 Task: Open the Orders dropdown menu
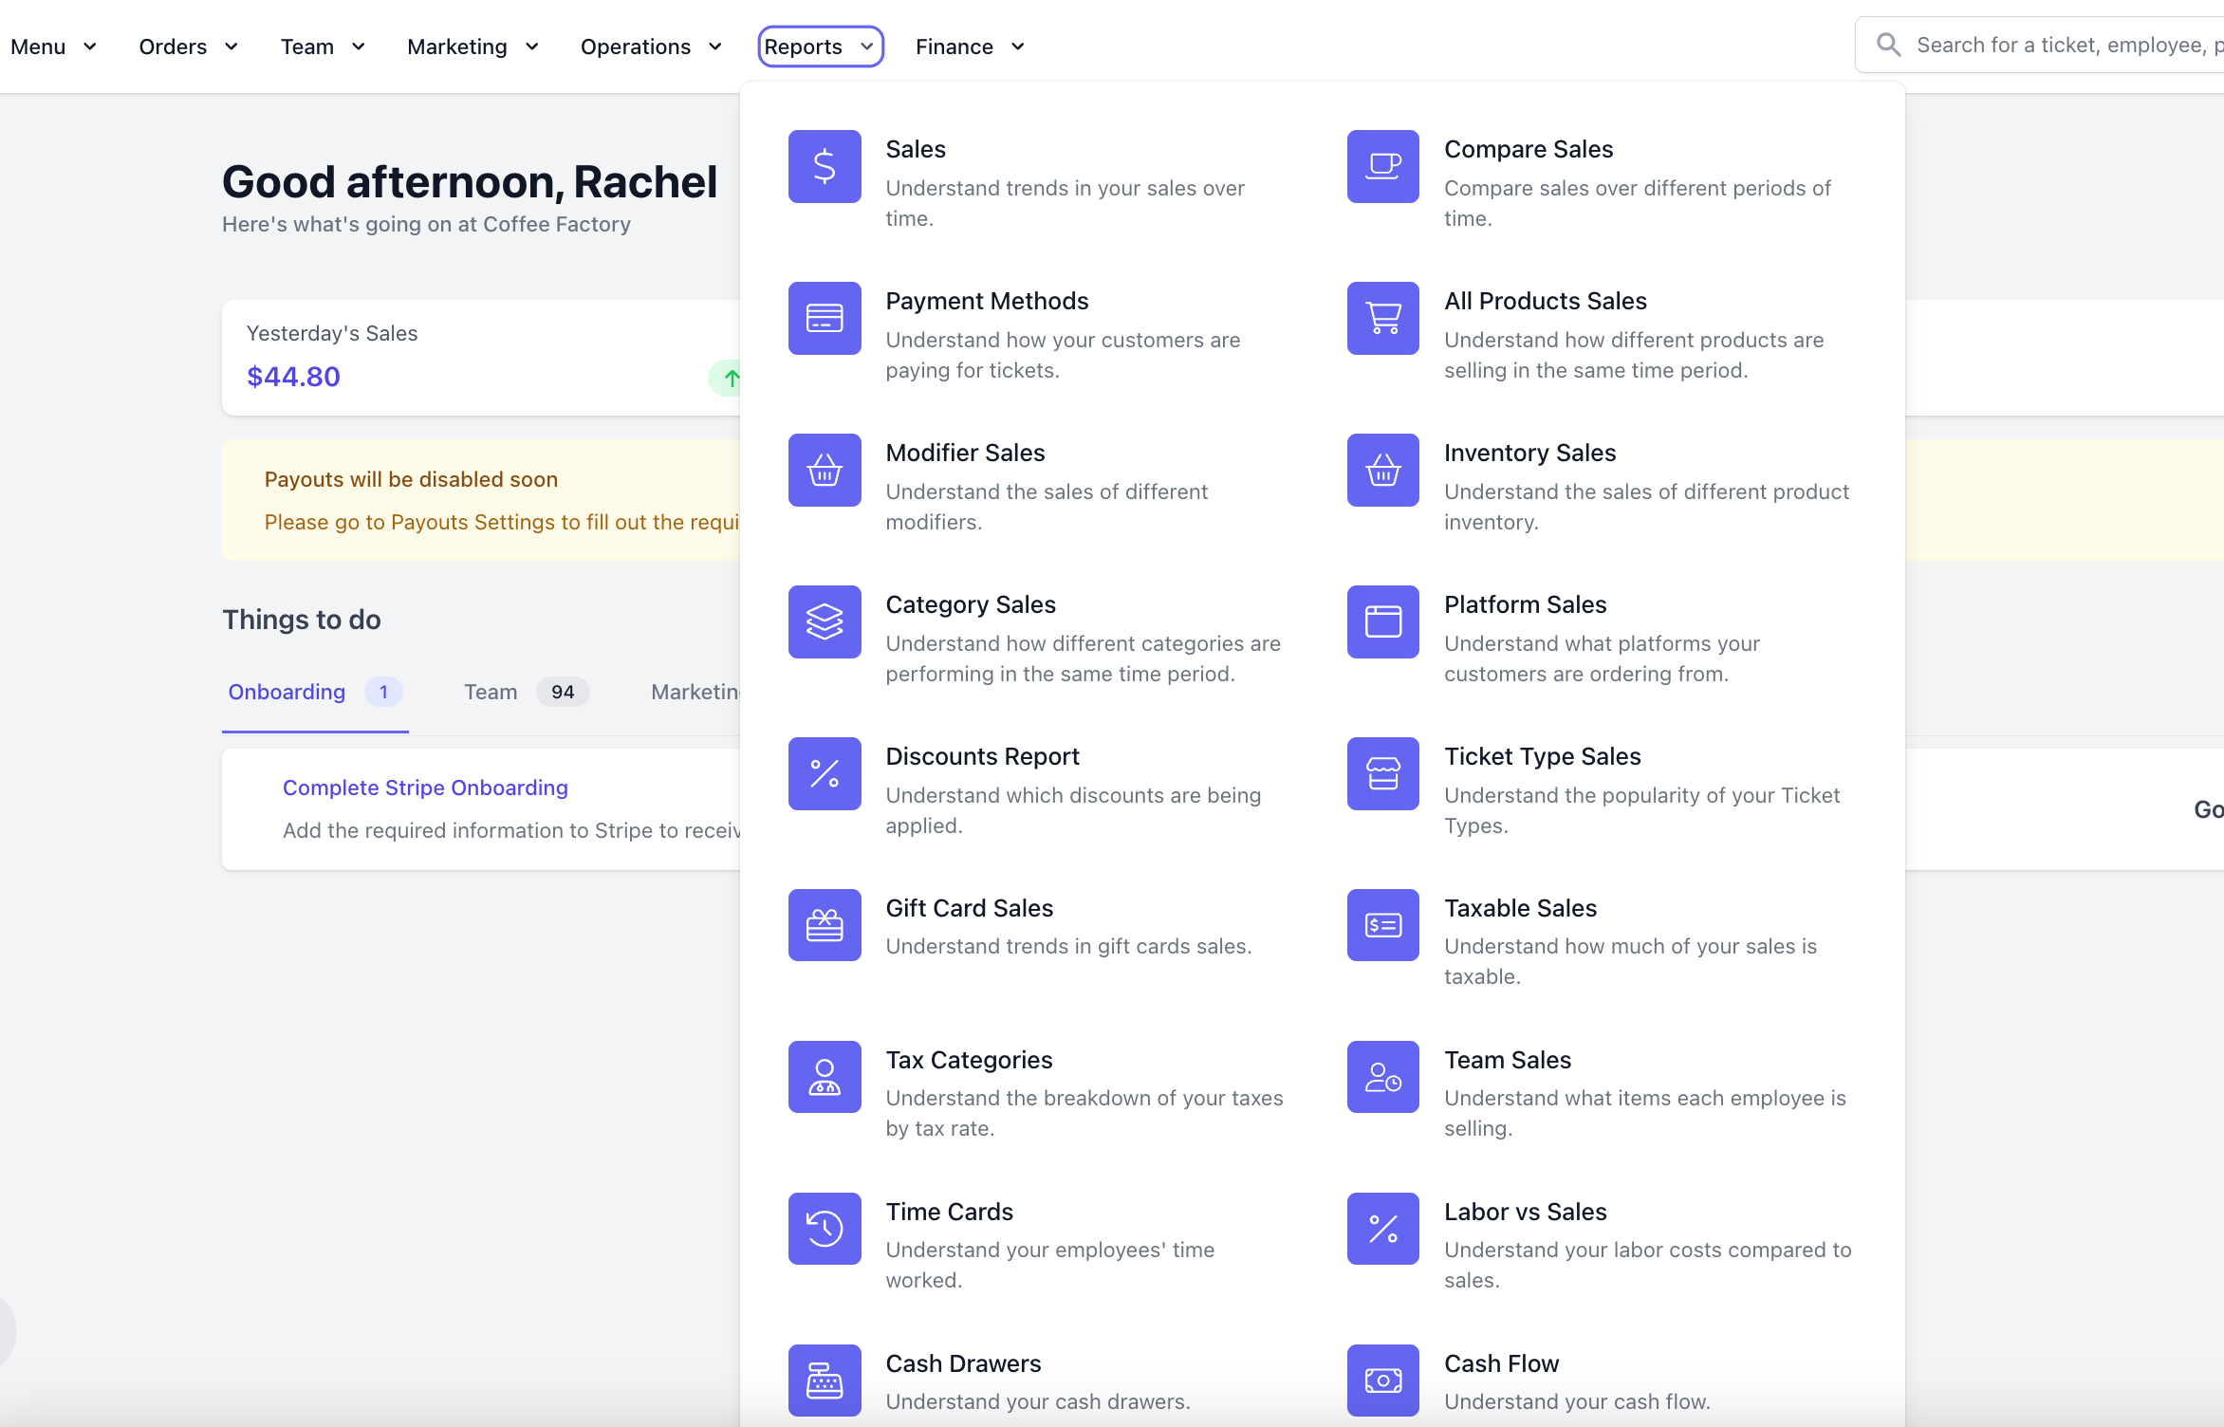(188, 46)
